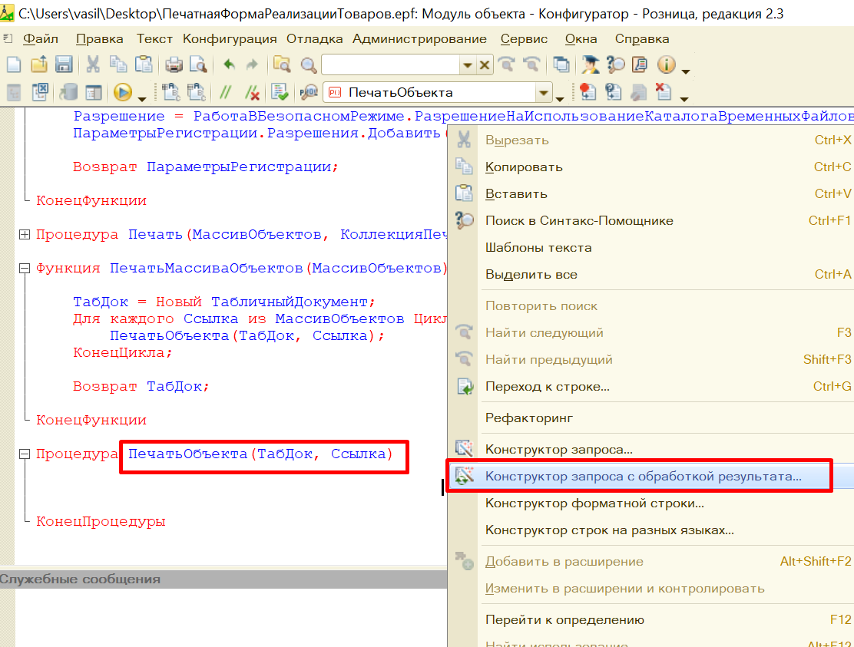This screenshot has width=854, height=647.
Task: Click the Paste clipboard icon in toolbar
Action: click(144, 64)
